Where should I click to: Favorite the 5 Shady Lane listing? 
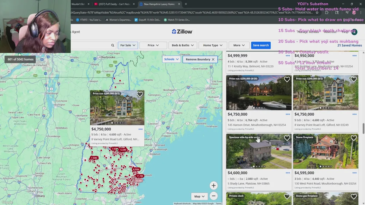pos(287,138)
